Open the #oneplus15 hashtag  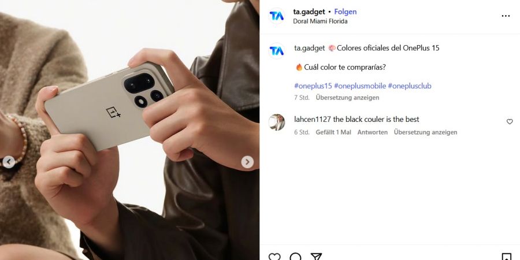tap(313, 86)
